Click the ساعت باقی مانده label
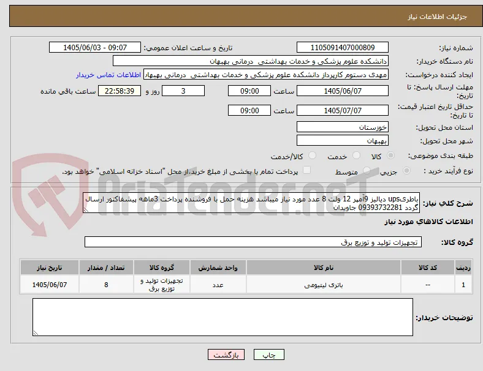 coord(68,91)
